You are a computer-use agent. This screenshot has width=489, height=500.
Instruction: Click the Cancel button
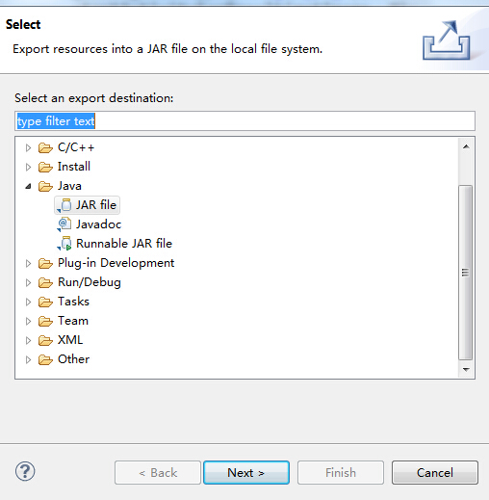click(435, 473)
